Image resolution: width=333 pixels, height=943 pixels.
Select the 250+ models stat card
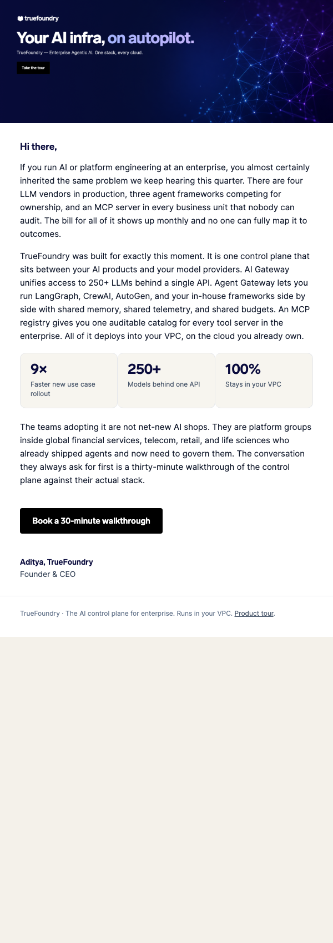coord(167,381)
